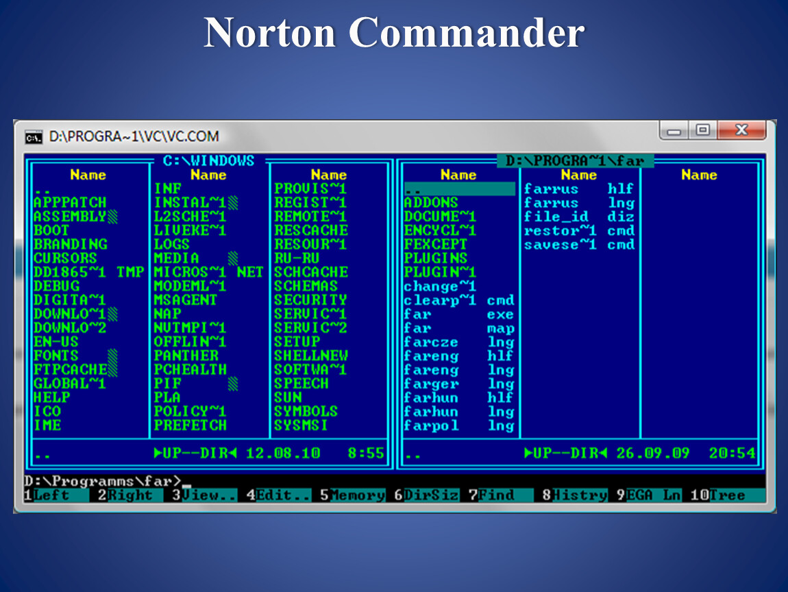This screenshot has height=592, width=788.
Task: Select the SCHEMAS folder
Action: point(306,286)
